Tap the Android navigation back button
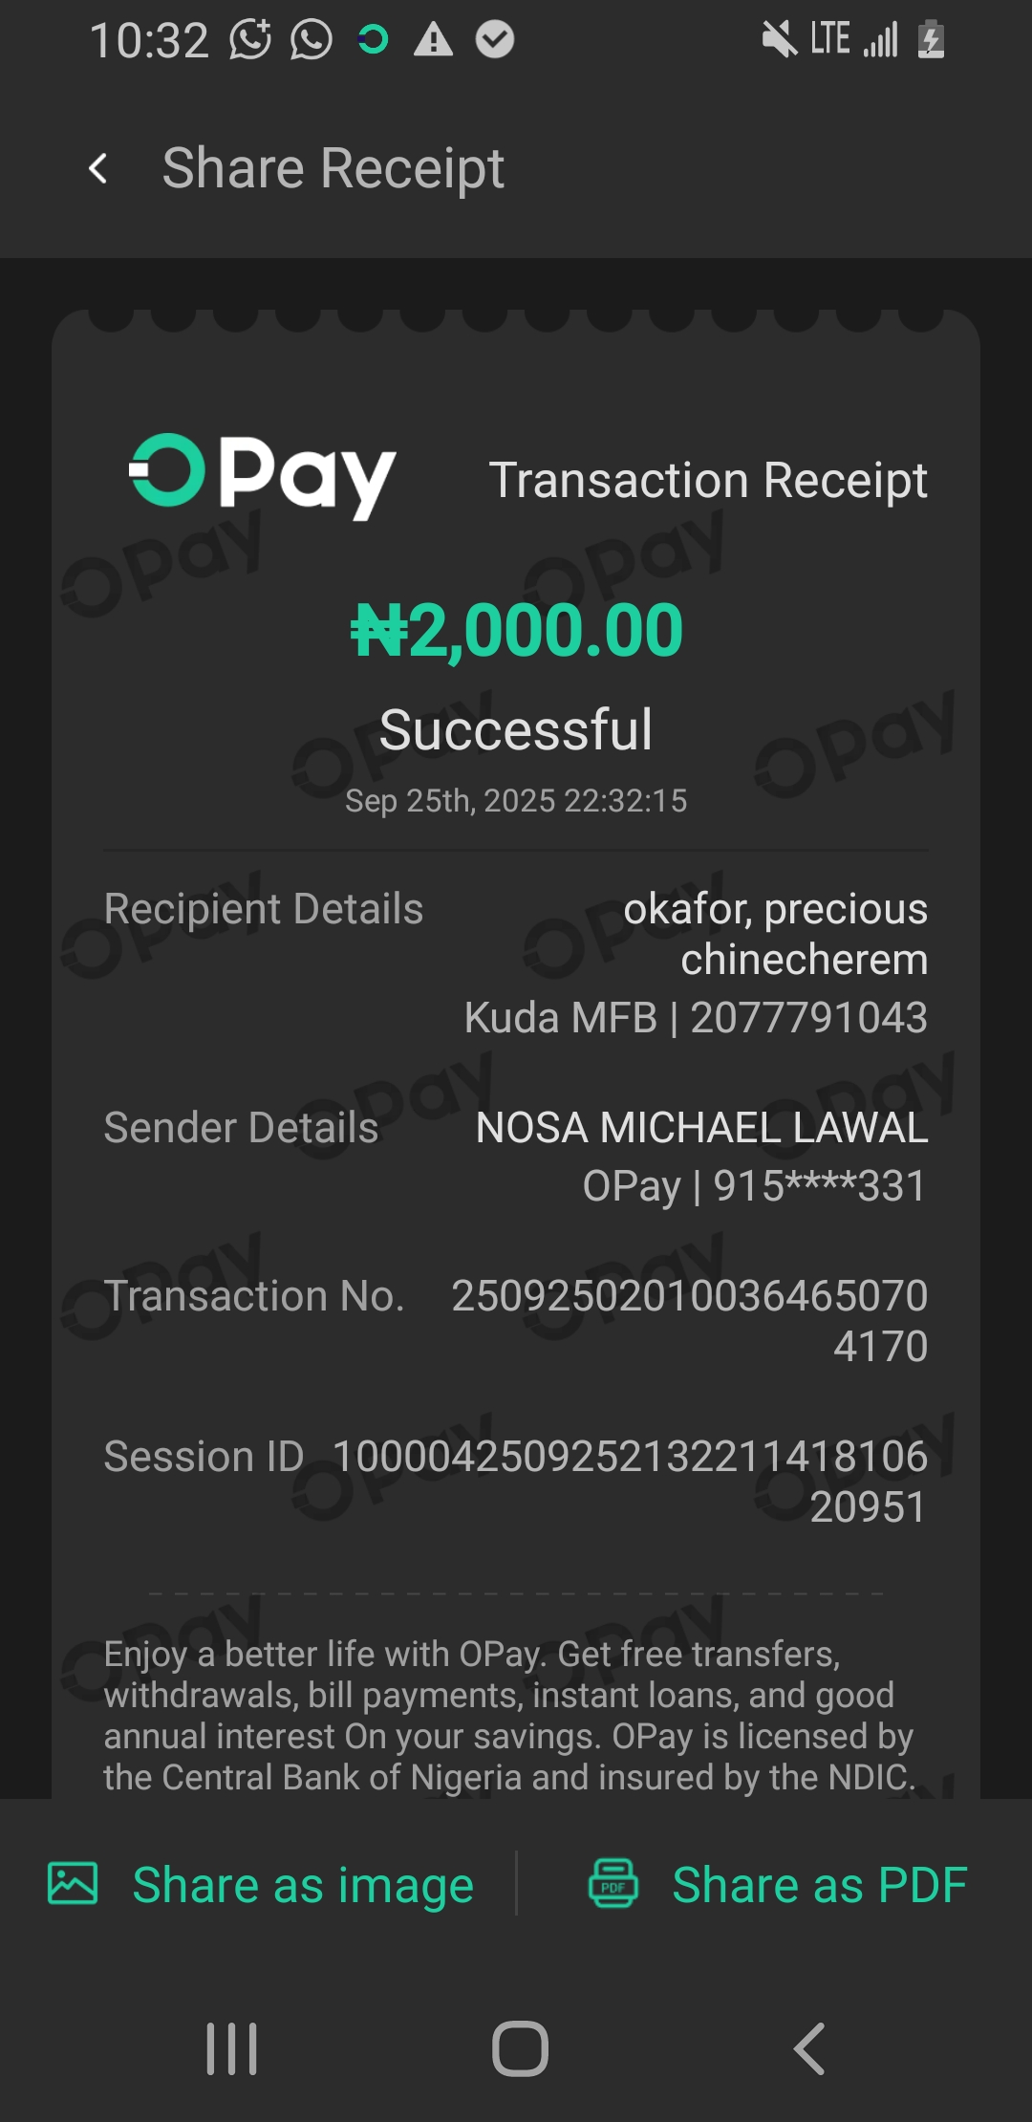Image resolution: width=1032 pixels, height=2122 pixels. (x=808, y=2048)
